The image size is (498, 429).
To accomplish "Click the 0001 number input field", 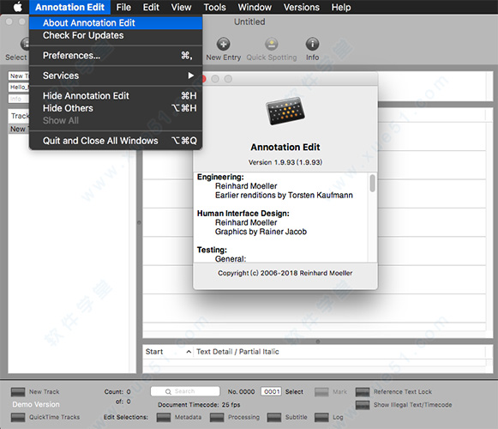I will (x=272, y=391).
